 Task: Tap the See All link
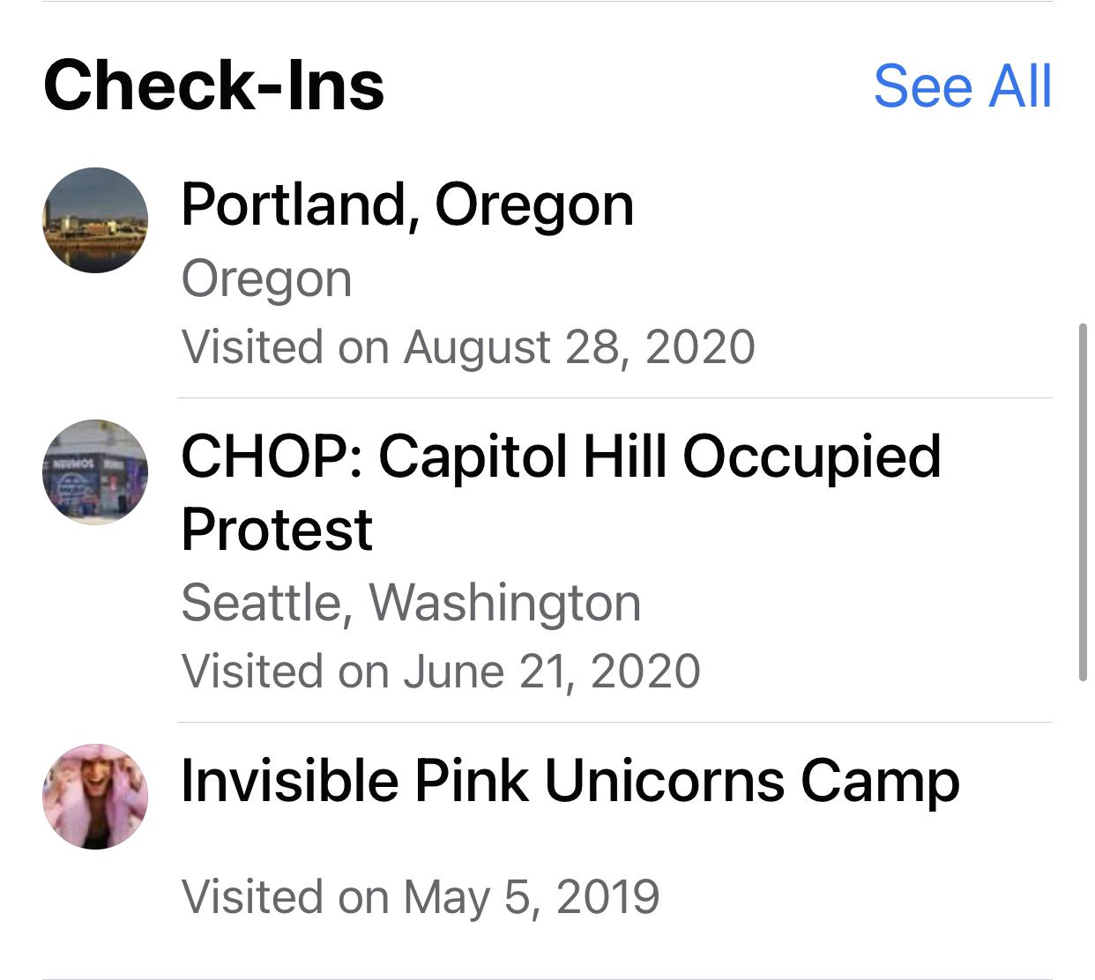[963, 86]
